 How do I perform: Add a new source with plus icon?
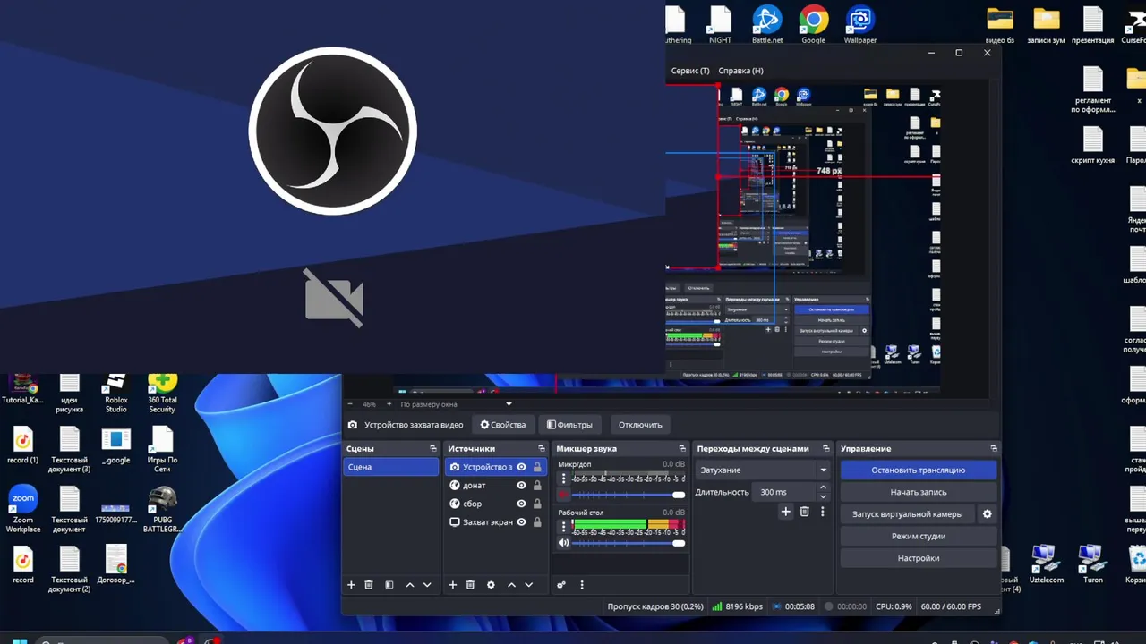click(x=453, y=585)
